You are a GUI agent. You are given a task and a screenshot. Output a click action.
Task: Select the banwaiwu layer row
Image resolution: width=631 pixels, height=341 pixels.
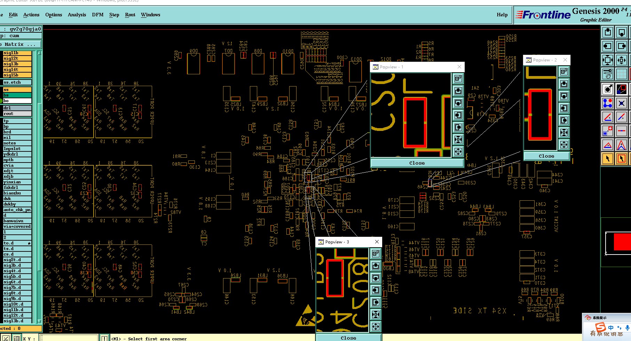(17, 221)
